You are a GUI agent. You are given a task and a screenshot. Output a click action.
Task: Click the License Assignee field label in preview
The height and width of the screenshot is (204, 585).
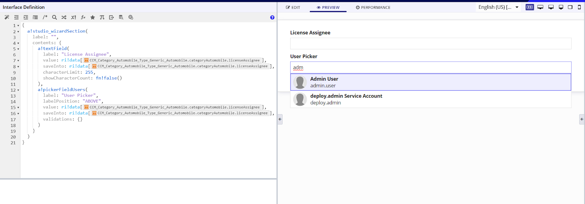(x=310, y=32)
